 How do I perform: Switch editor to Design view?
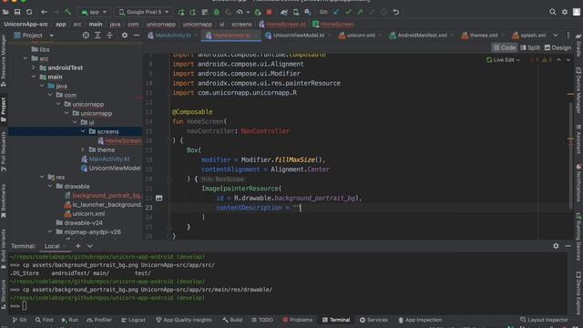(557, 47)
